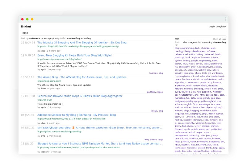The image size is (247, 167).
Task: Open the Register page
Action: click(222, 27)
